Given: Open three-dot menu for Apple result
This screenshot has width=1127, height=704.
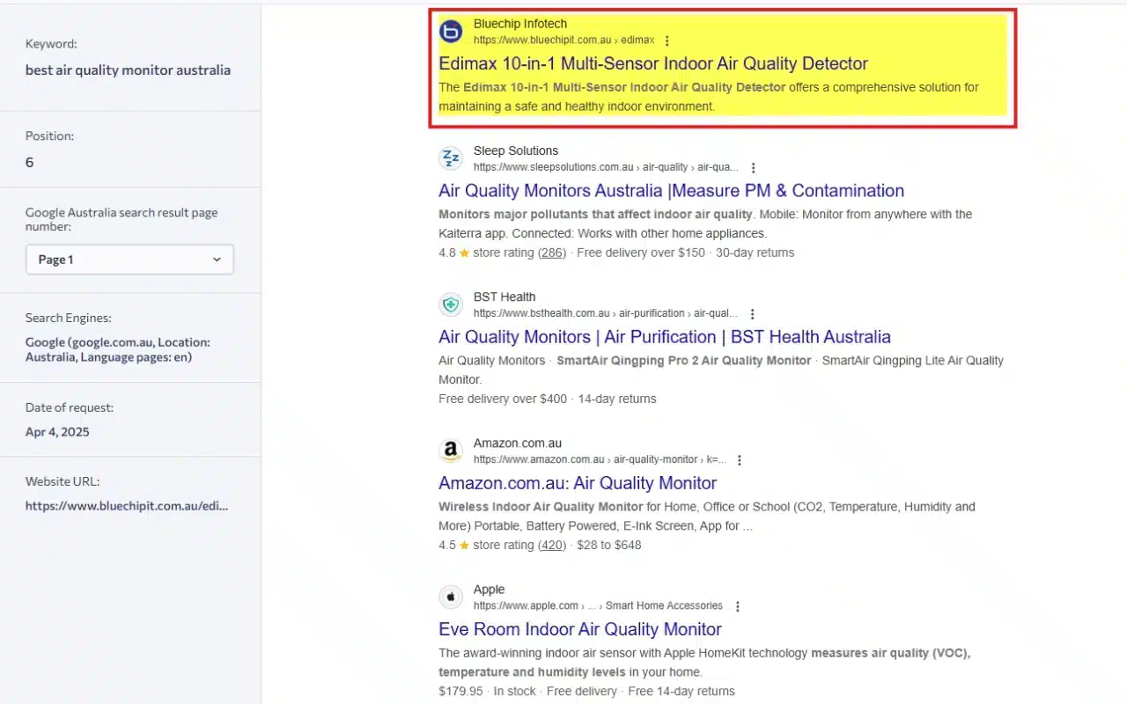Looking at the screenshot, I should pyautogui.click(x=738, y=606).
